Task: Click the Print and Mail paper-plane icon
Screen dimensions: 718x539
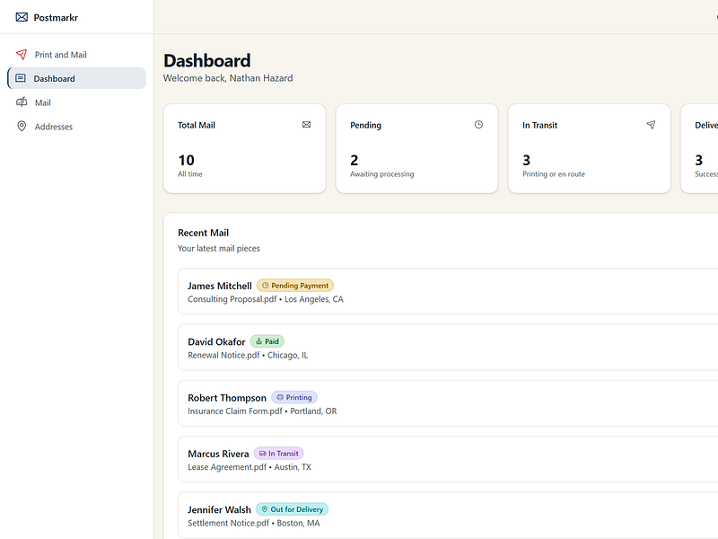Action: tap(22, 55)
